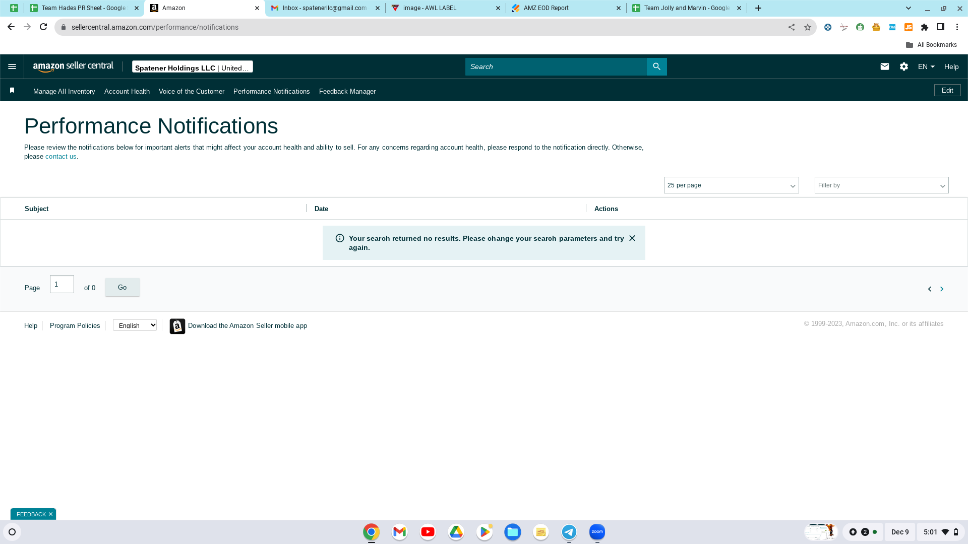Select Performance Notifications nav item

(x=272, y=91)
